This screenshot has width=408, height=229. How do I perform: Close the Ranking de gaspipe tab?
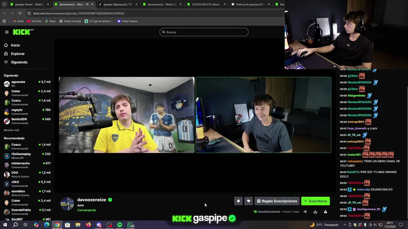click(269, 4)
